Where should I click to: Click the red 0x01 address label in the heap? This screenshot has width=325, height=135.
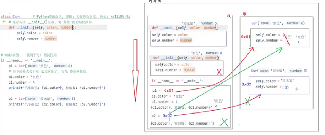(x=246, y=37)
